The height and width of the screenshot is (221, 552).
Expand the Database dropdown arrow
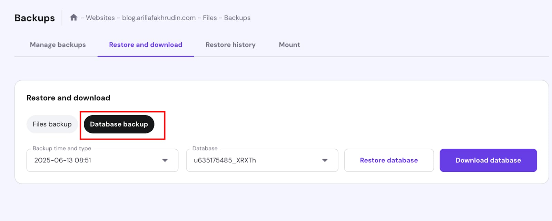(325, 160)
